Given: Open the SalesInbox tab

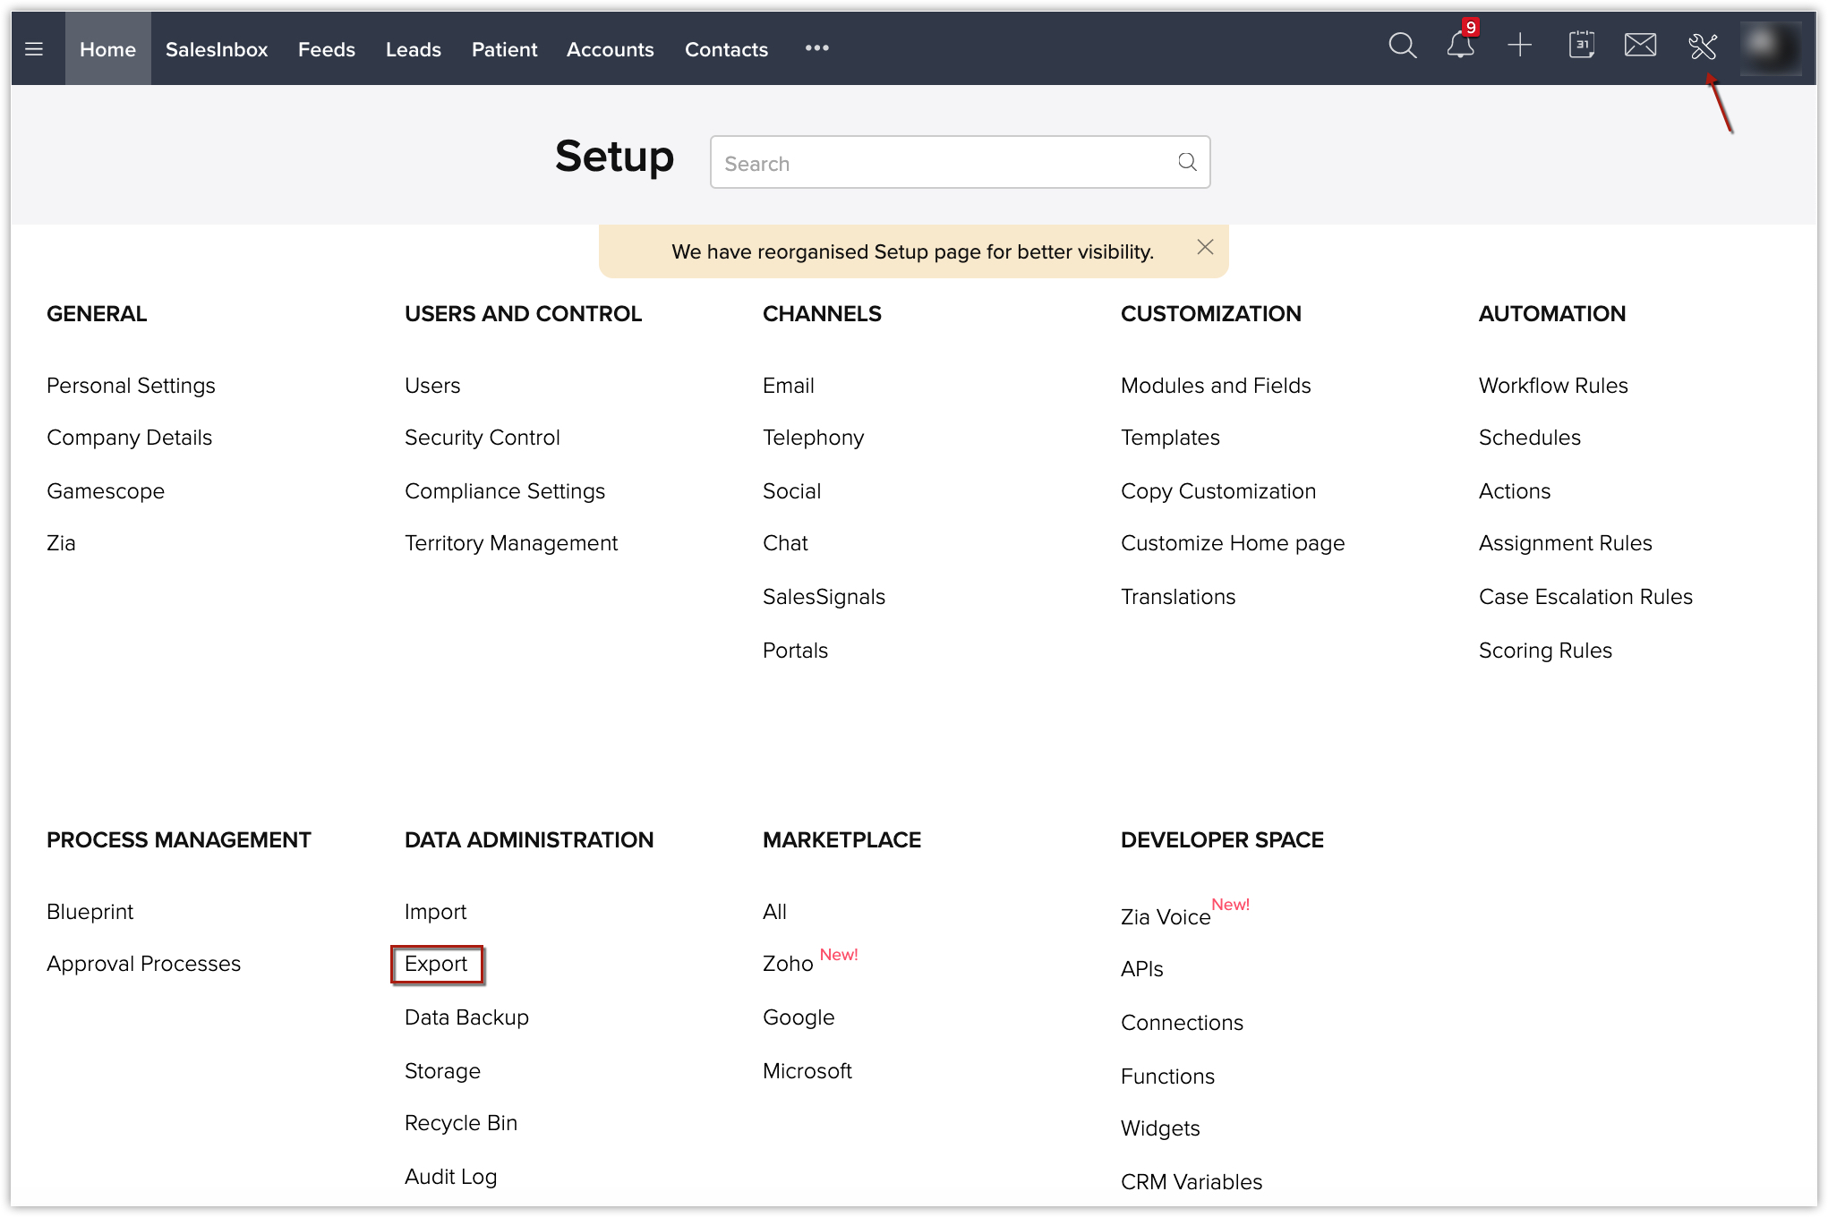Looking at the screenshot, I should click(217, 49).
